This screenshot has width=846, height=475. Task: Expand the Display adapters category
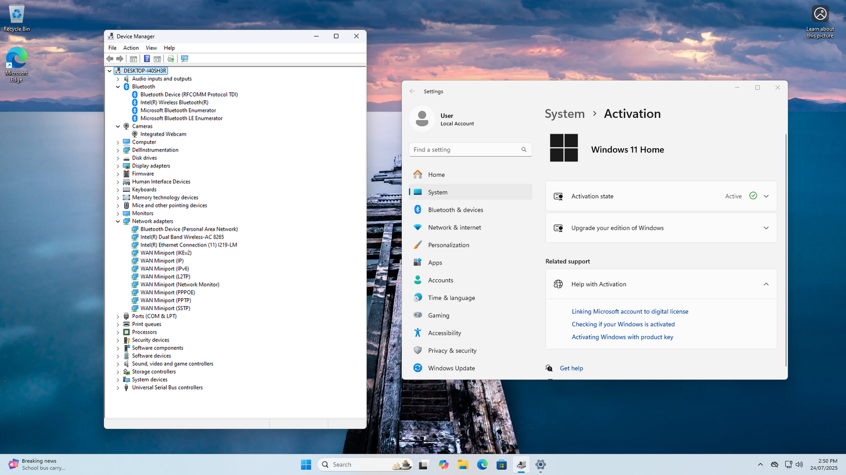coord(118,166)
